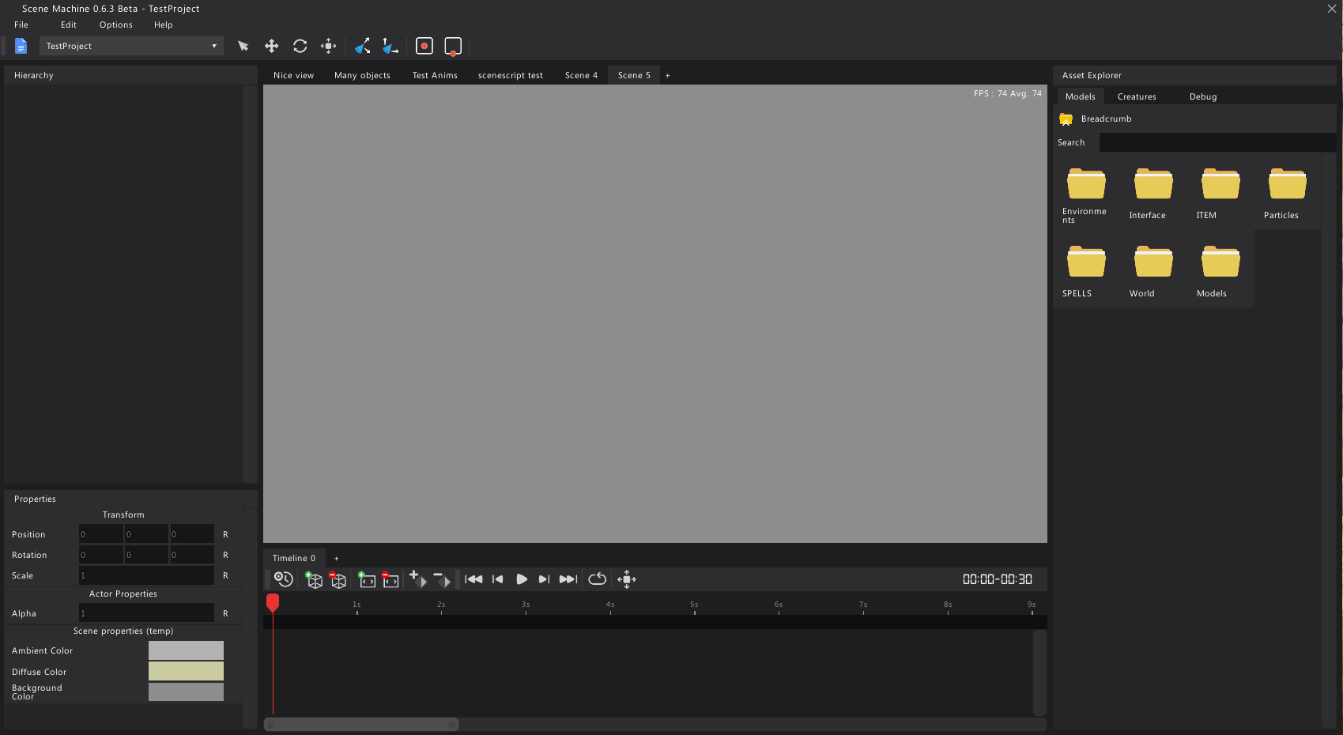
Task: Reset Alpha with its R button
Action: (x=225, y=613)
